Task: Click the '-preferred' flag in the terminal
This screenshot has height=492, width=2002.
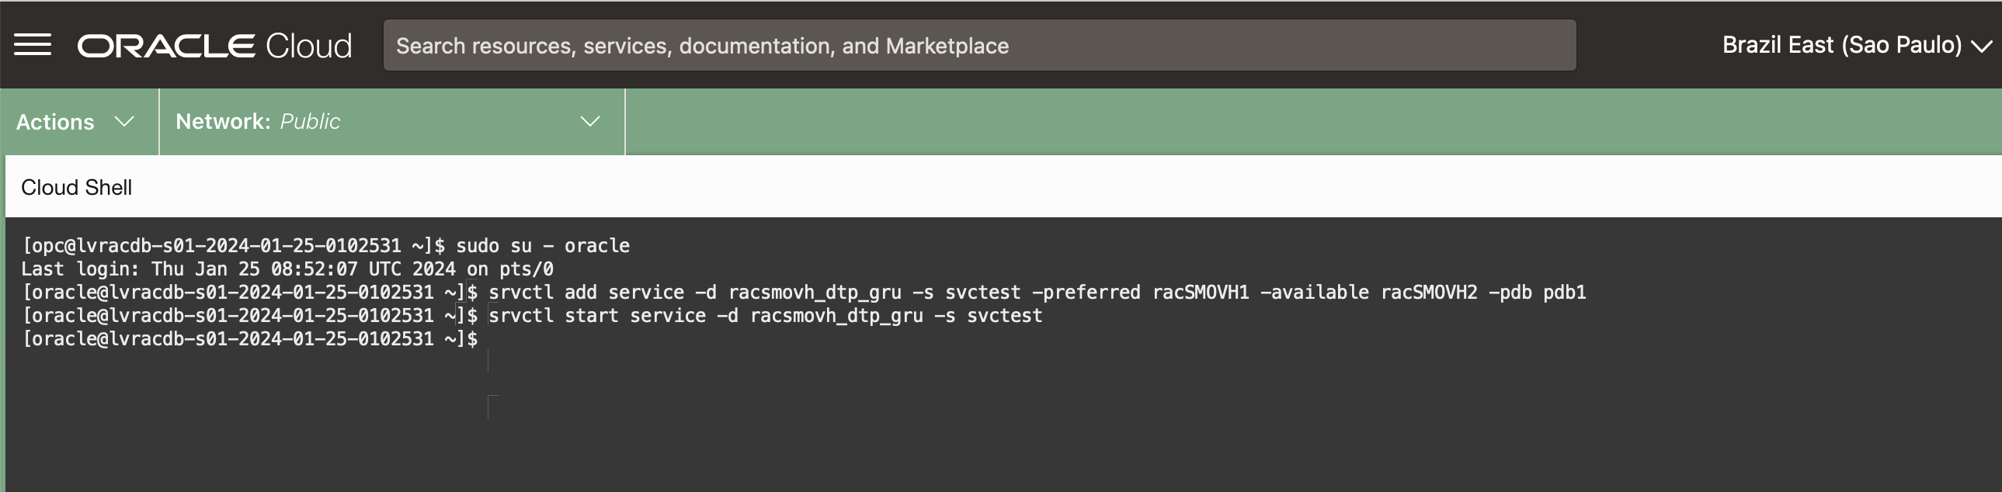Action: click(x=1086, y=293)
